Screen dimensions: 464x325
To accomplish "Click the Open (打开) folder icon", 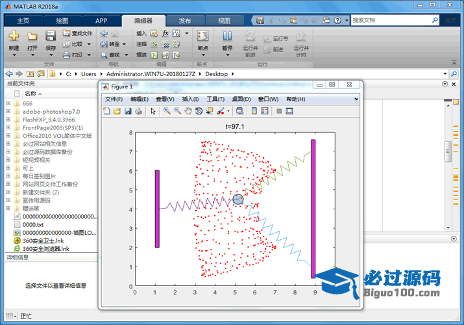I will [32, 36].
